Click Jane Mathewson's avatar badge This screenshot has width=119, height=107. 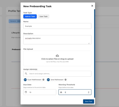48,80
